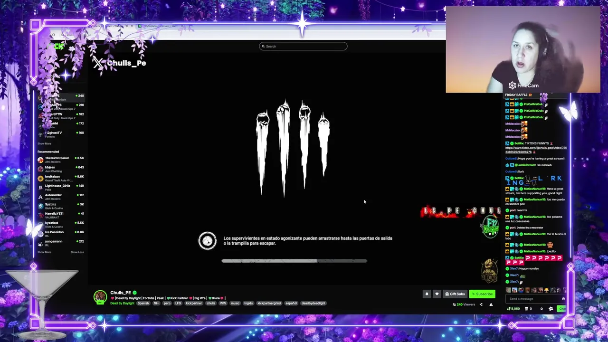Click the spinning loading icon beside tip text
Viewport: 608px width, 342px height.
[208, 241]
